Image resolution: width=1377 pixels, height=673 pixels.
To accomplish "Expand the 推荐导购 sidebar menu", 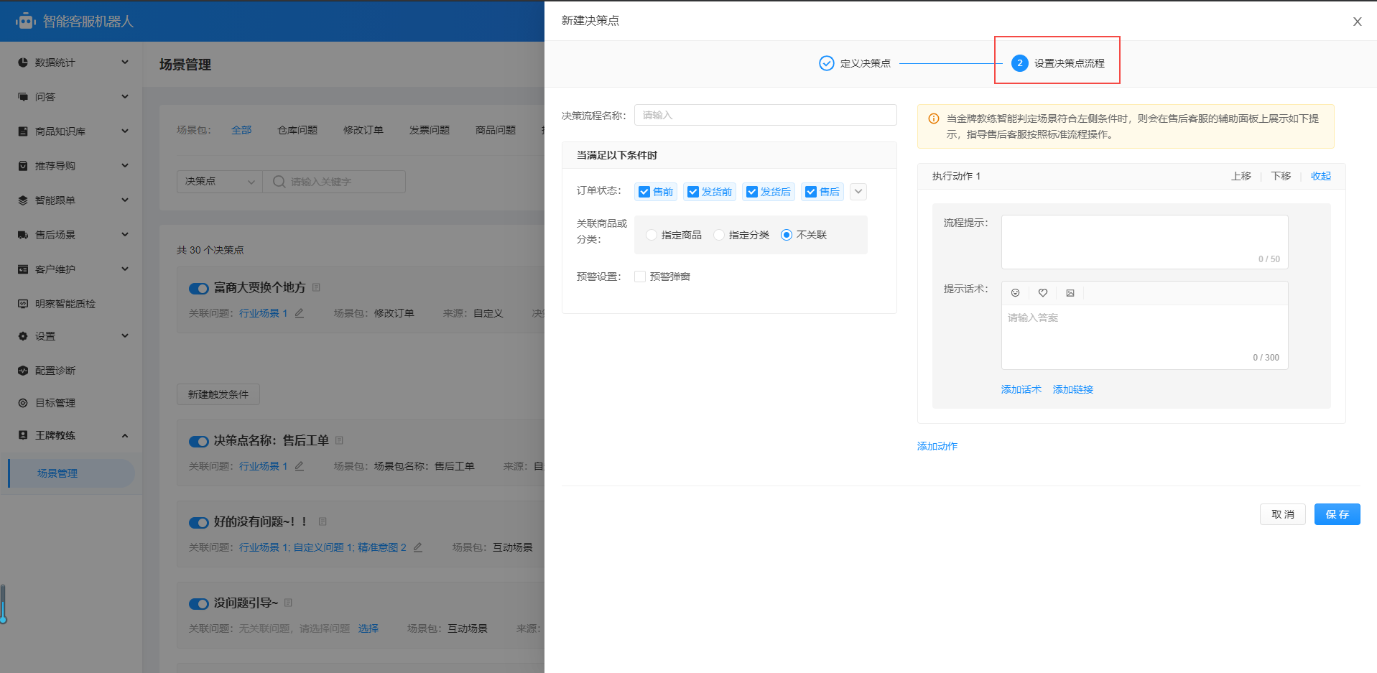I will pos(125,166).
